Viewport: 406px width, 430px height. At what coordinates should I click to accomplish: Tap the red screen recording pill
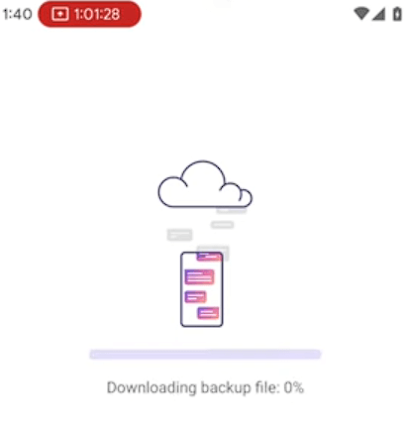(x=89, y=14)
